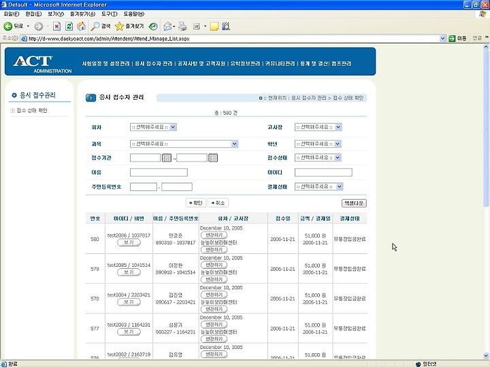
Task: Open 통계 및 결산 navigation link
Action: (x=314, y=64)
